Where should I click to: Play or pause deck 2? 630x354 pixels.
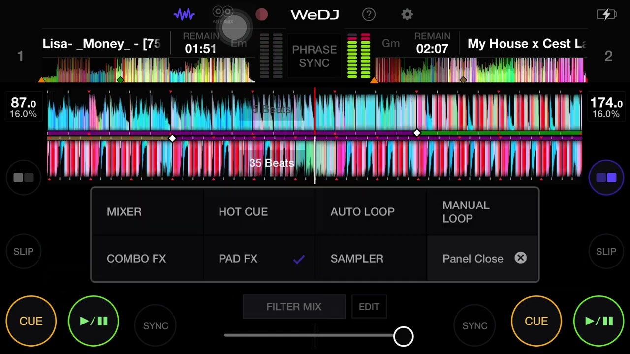click(x=599, y=321)
